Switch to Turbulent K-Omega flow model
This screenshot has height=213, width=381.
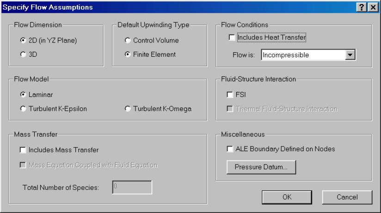point(127,109)
